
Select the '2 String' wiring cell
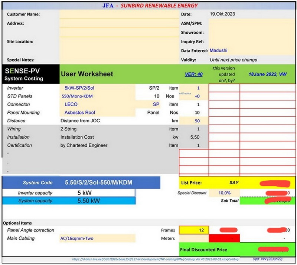click(x=69, y=129)
